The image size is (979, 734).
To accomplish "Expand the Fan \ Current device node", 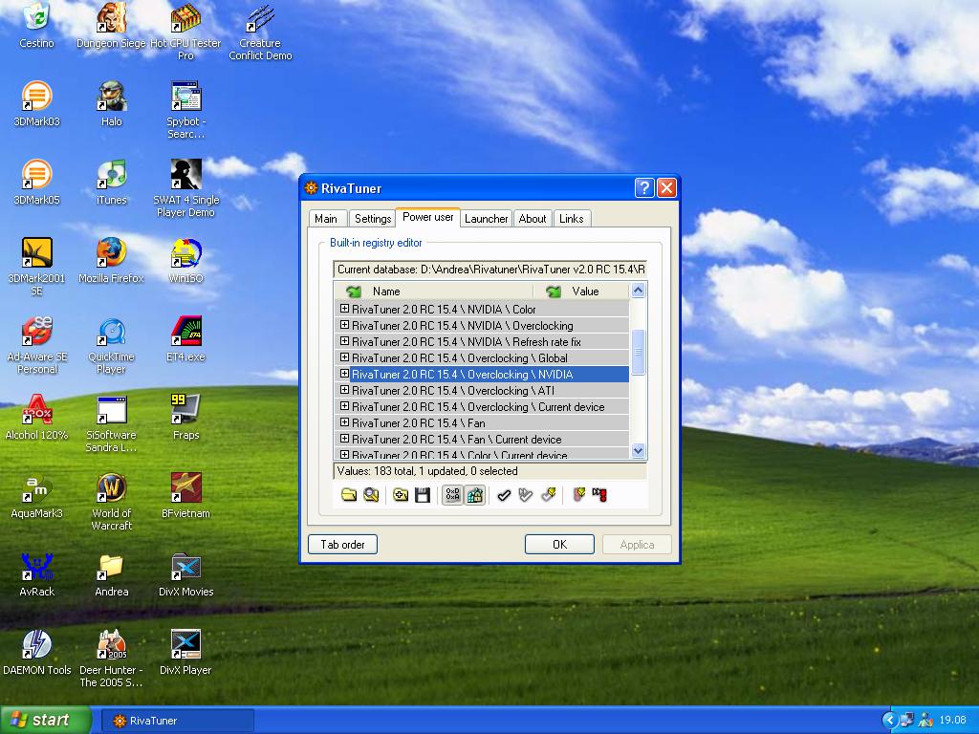I will tap(344, 438).
